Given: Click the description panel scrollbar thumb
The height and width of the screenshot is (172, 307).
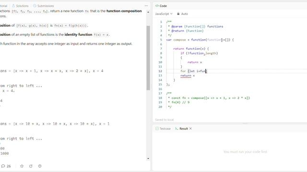Looking at the screenshot, I should click(x=148, y=58).
